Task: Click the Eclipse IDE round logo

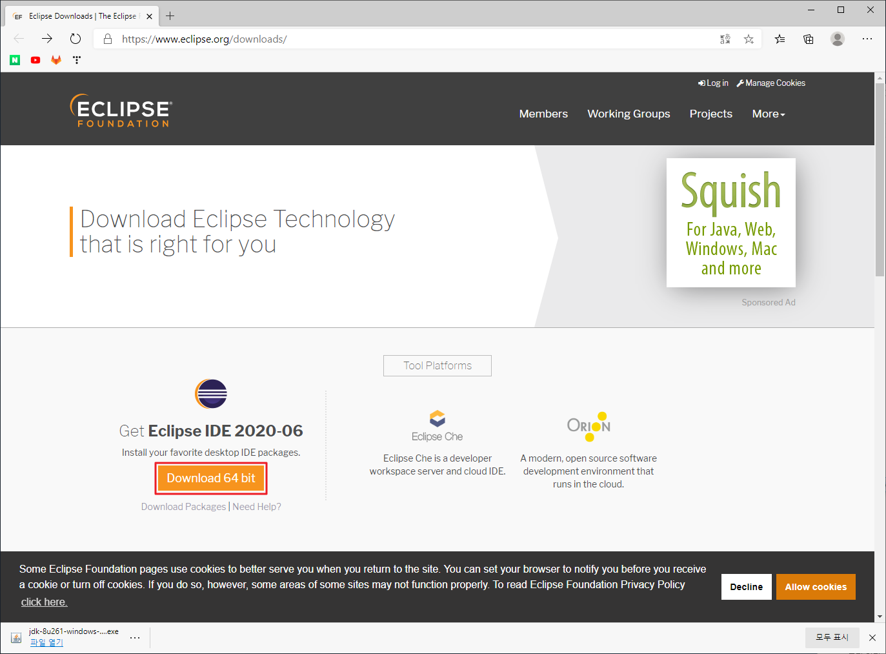Action: (211, 394)
